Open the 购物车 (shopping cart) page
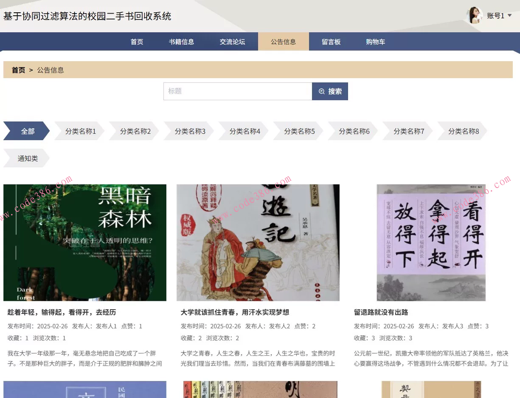 pyautogui.click(x=375, y=41)
